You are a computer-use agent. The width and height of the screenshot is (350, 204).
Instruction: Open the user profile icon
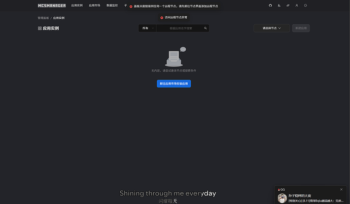point(297,6)
